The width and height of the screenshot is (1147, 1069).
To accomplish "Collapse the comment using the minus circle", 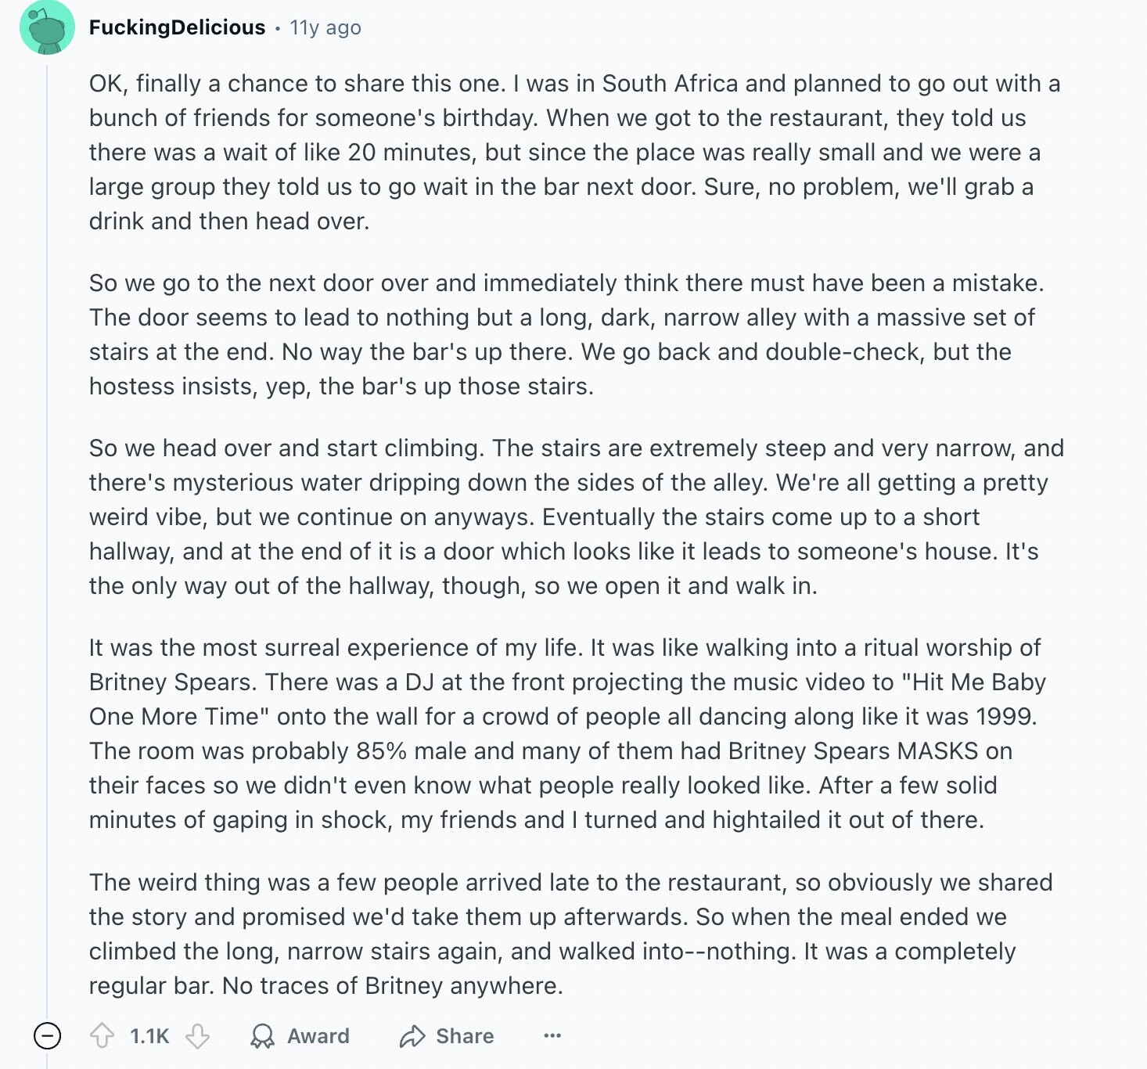I will click(47, 1035).
